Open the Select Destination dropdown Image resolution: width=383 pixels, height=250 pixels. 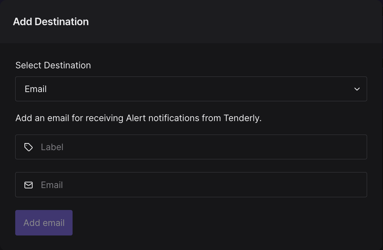click(x=191, y=89)
